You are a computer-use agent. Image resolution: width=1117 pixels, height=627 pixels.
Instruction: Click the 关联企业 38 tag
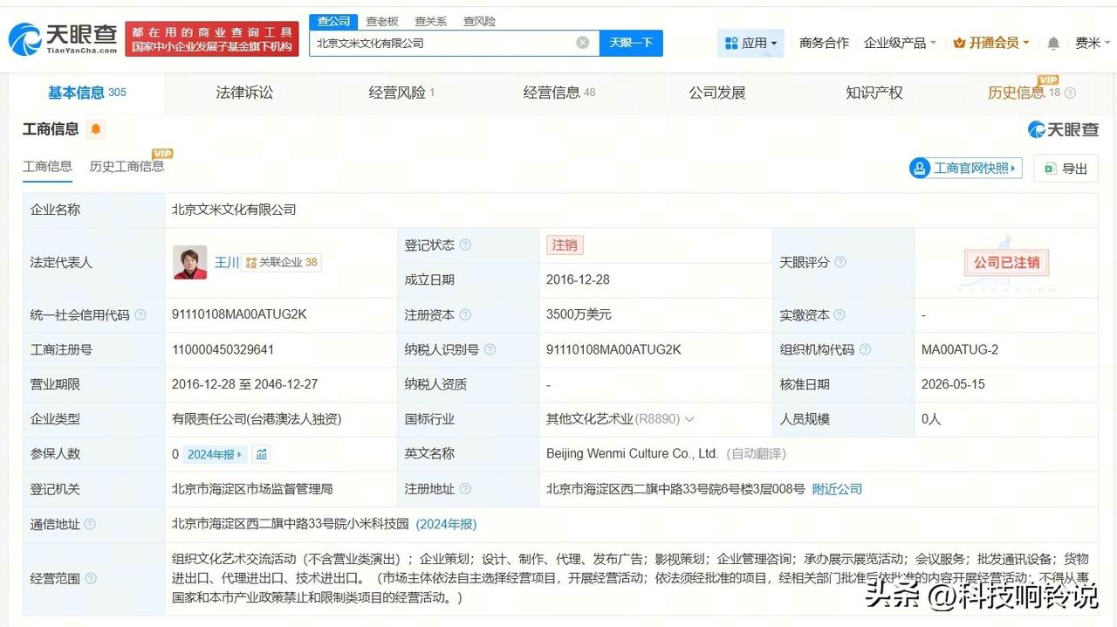tap(281, 262)
